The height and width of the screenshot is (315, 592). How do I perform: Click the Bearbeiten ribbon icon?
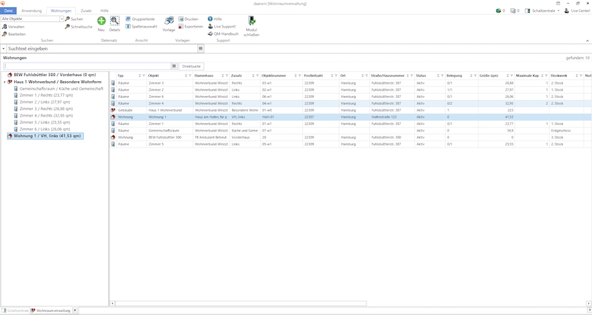pos(5,34)
